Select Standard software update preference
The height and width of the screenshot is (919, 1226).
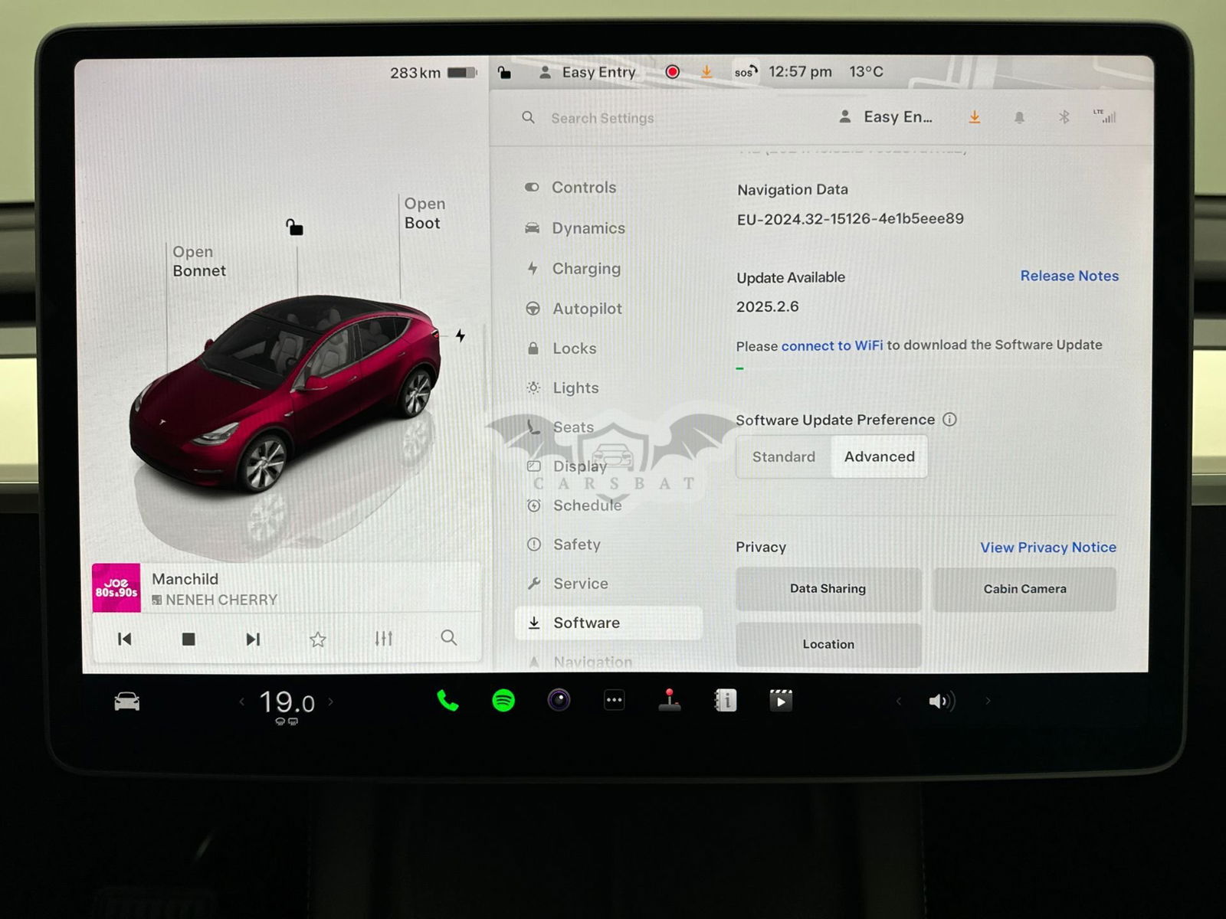tap(783, 457)
